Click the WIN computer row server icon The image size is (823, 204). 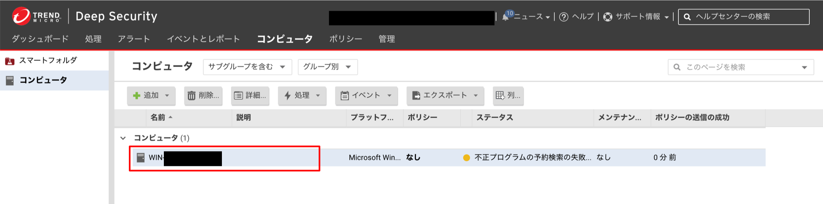click(140, 158)
